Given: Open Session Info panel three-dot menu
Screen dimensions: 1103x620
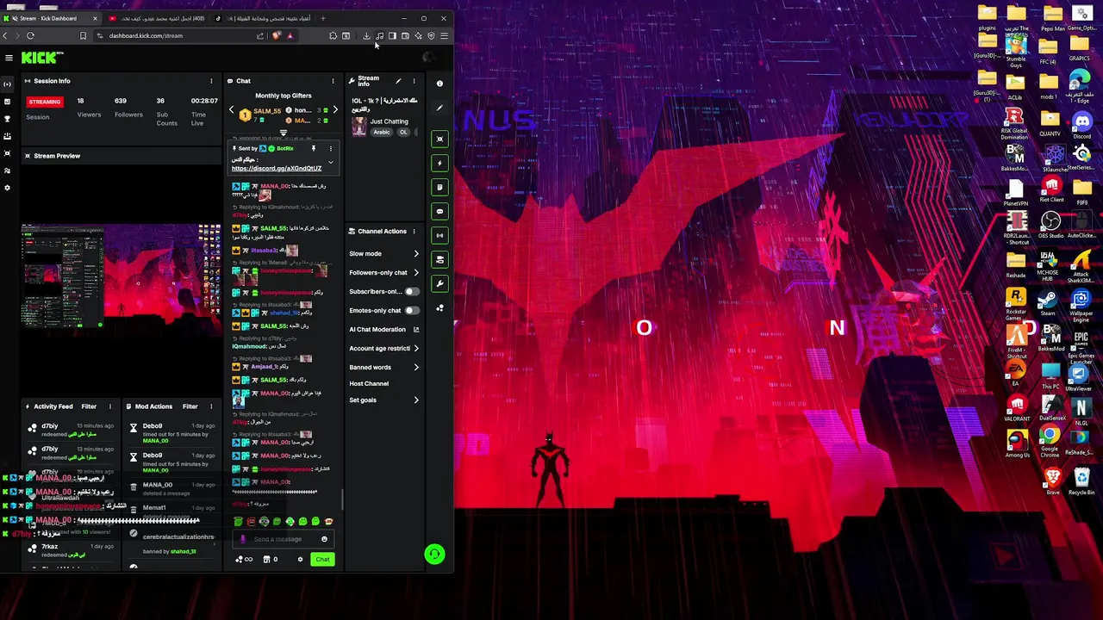Looking at the screenshot, I should click(x=211, y=81).
